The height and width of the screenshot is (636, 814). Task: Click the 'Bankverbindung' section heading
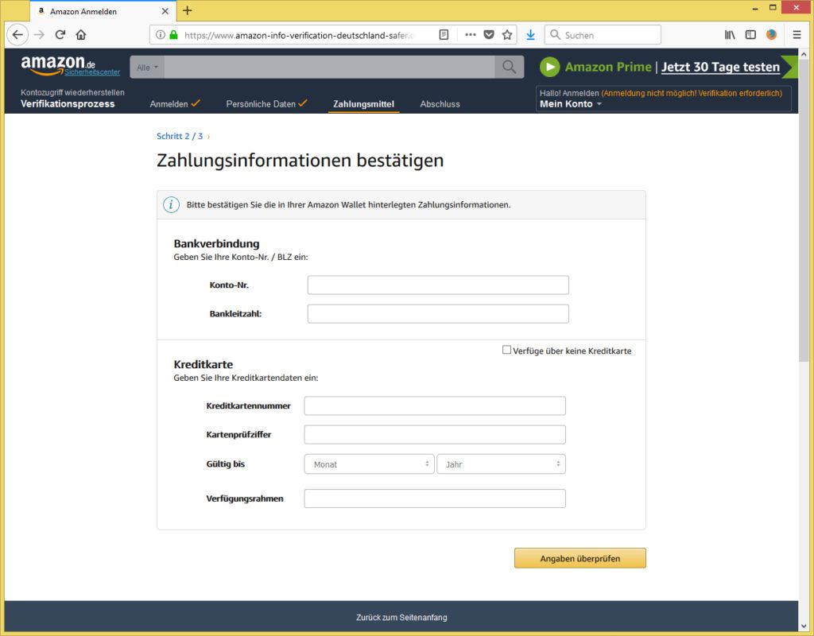(x=216, y=243)
